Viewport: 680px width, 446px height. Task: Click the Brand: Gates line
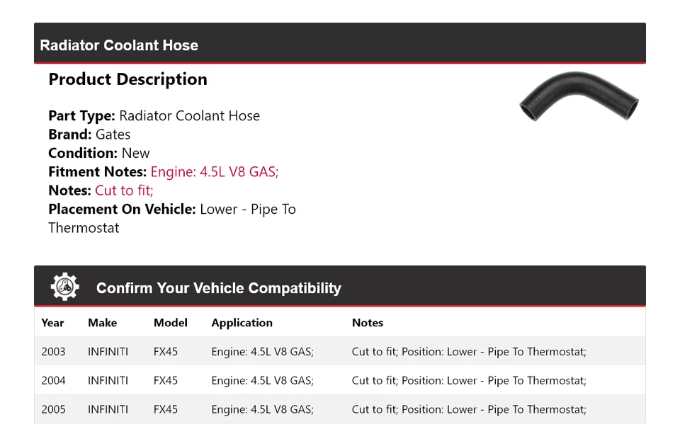click(x=89, y=135)
